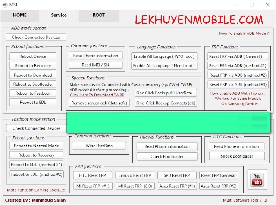Click MI Reset FRP (8.0)
Screen dimensions: 276x205
135,186
